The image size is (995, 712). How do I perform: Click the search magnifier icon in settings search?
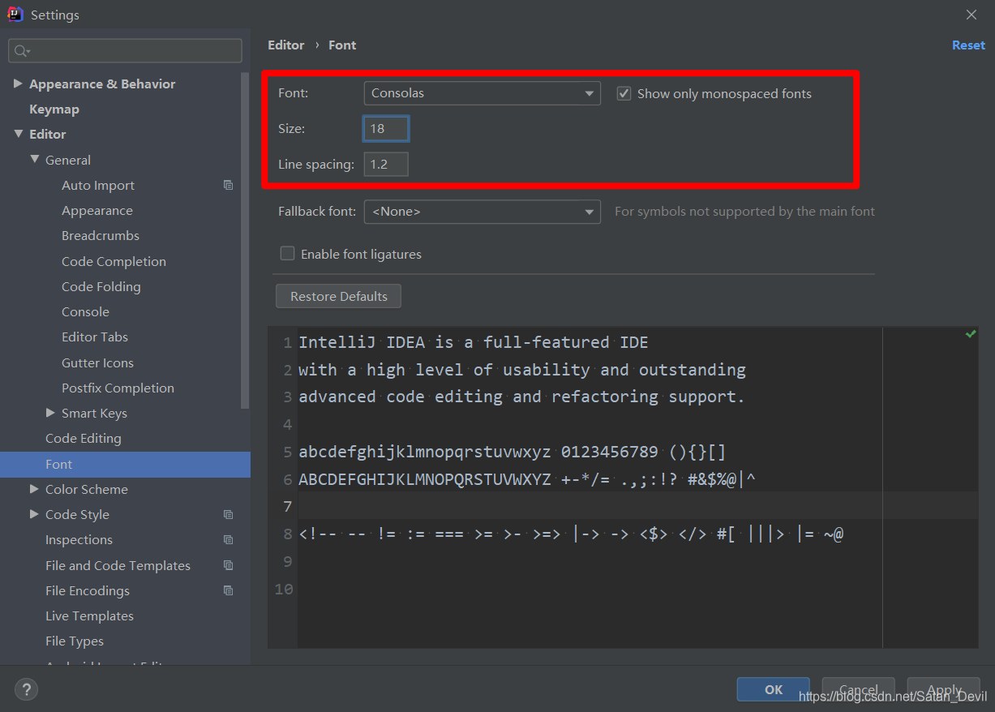point(22,51)
